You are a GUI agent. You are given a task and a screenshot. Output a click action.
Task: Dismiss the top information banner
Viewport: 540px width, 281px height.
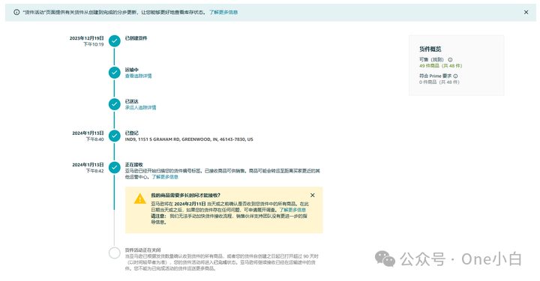(x=526, y=12)
